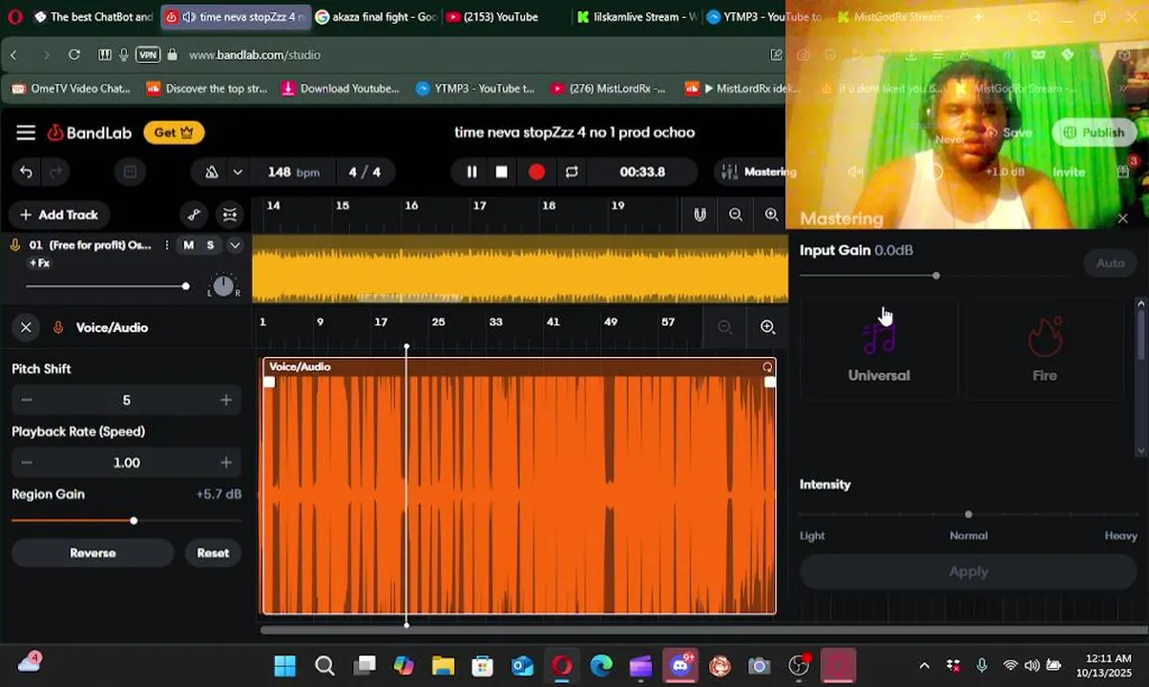This screenshot has width=1149, height=687.
Task: Decrease Pitch Shift with the minus button
Action: 27,400
